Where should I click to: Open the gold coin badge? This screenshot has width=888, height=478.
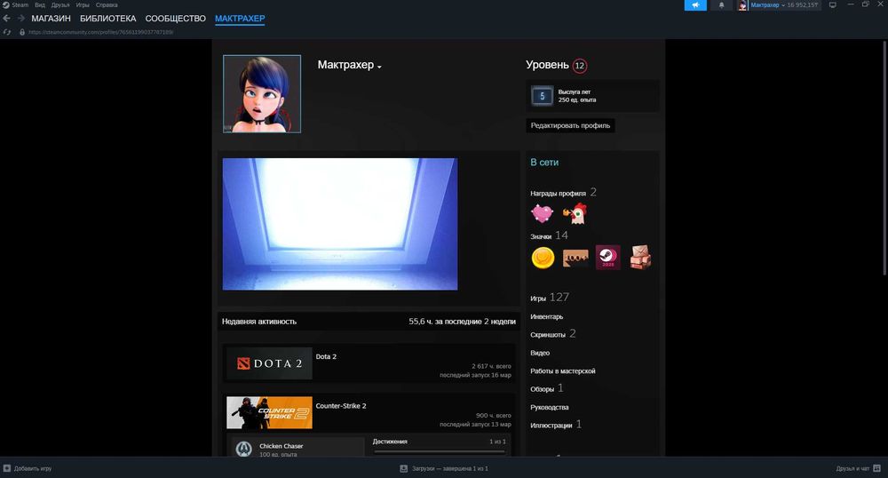[x=543, y=258]
